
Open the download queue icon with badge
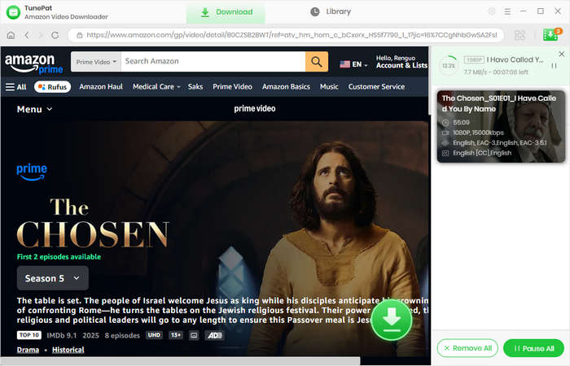(551, 34)
